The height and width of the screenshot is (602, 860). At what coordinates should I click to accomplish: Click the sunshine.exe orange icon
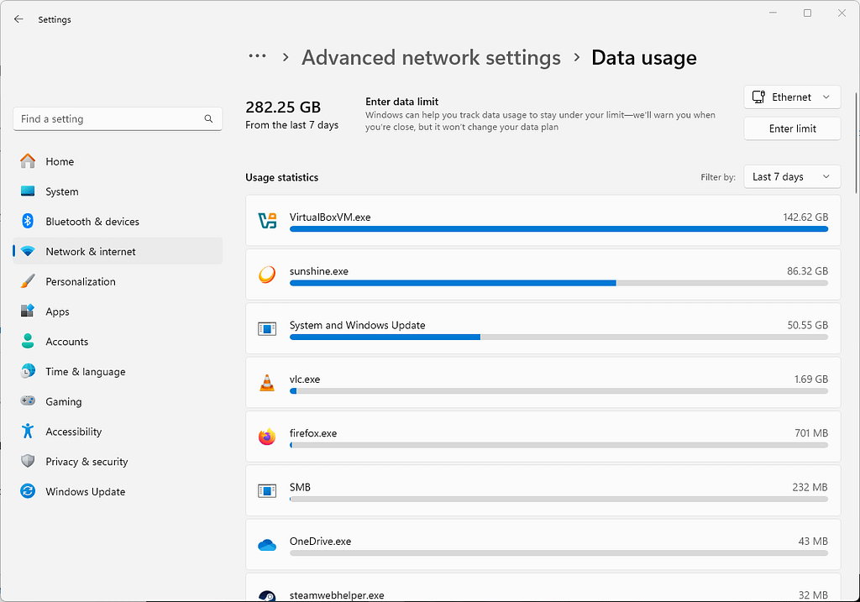click(x=267, y=275)
